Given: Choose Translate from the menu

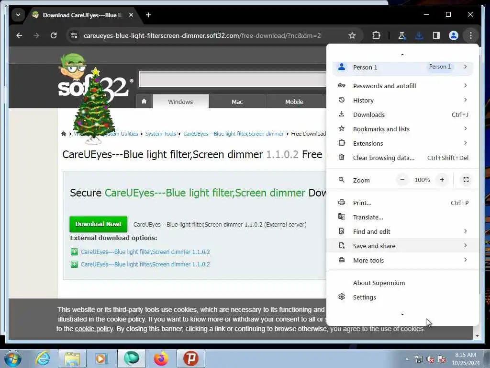Looking at the screenshot, I should 402,217.
